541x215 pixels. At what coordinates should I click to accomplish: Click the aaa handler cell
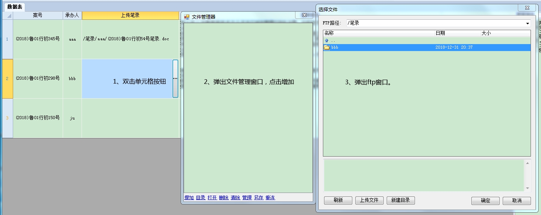click(72, 39)
